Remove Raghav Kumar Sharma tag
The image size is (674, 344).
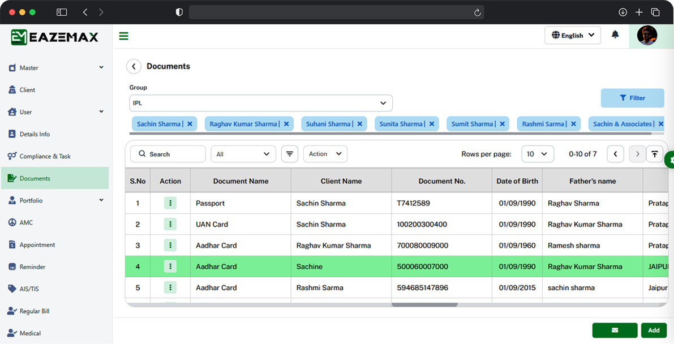pyautogui.click(x=286, y=124)
